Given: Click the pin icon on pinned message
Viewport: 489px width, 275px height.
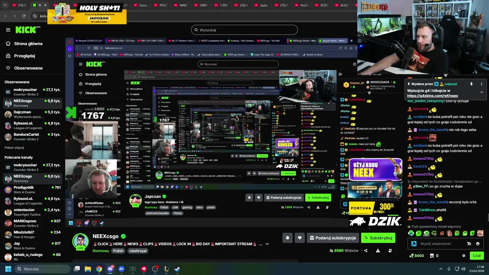Looking at the screenshot, I should (471, 84).
